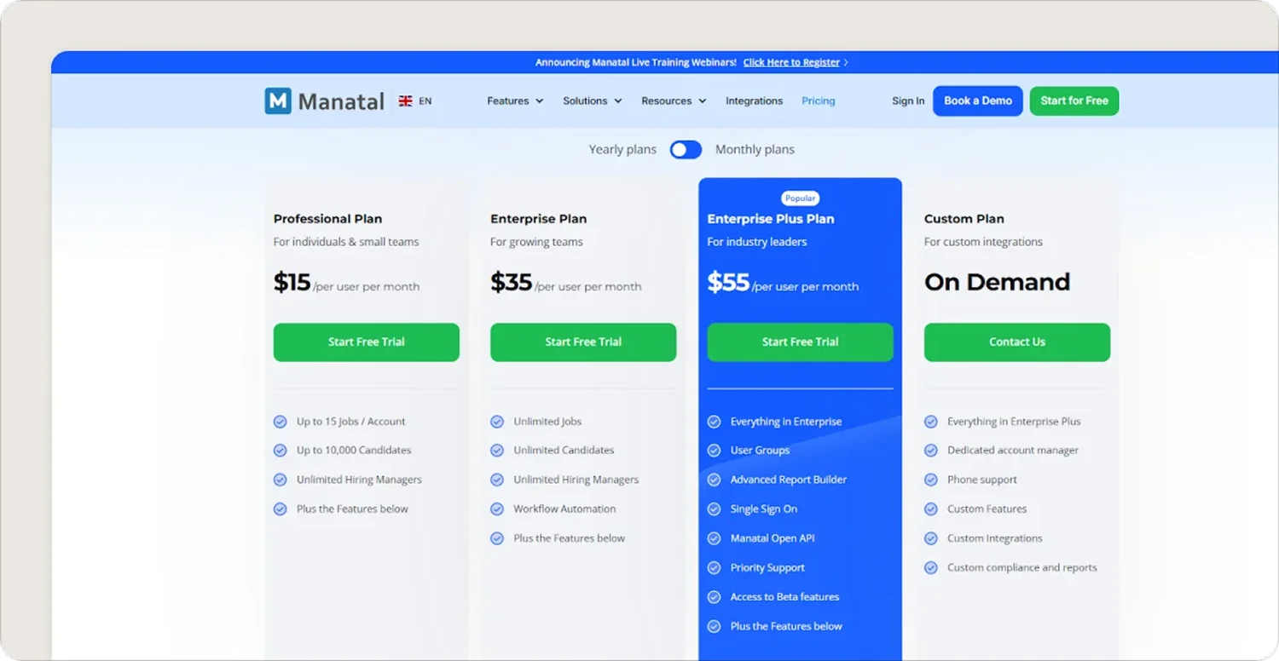Image resolution: width=1279 pixels, height=661 pixels.
Task: Click the Enterprise Plus Plan heading
Action: (771, 219)
